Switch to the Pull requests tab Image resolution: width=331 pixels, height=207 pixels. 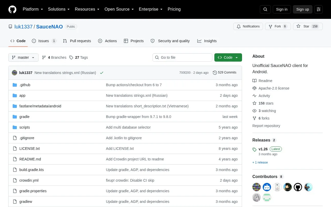click(x=77, y=41)
